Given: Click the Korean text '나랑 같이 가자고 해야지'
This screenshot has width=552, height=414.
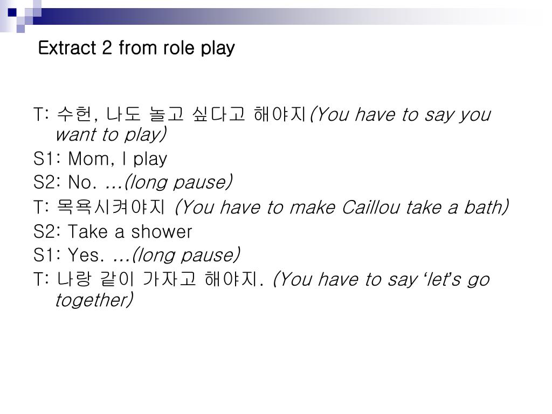Looking at the screenshot, I should point(160,279).
